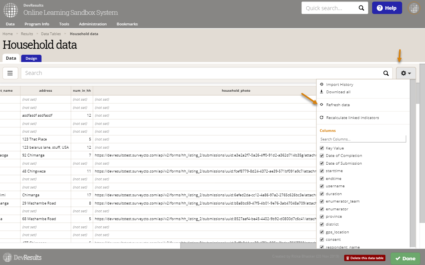Choose Download all from the menu

pos(338,92)
